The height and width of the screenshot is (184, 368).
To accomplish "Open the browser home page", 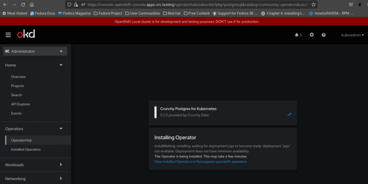I will pyautogui.click(x=32, y=5).
